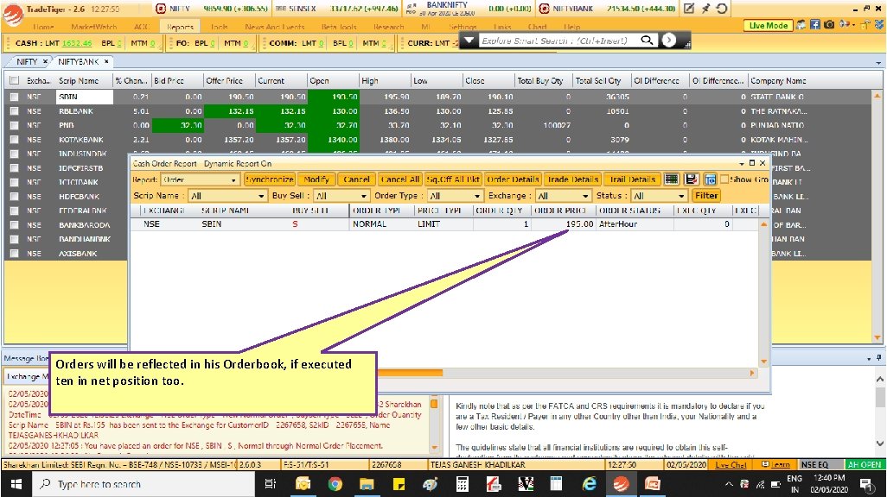Tick the RBLBANK row checkbox
Image resolution: width=887 pixels, height=497 pixels.
pos(14,110)
